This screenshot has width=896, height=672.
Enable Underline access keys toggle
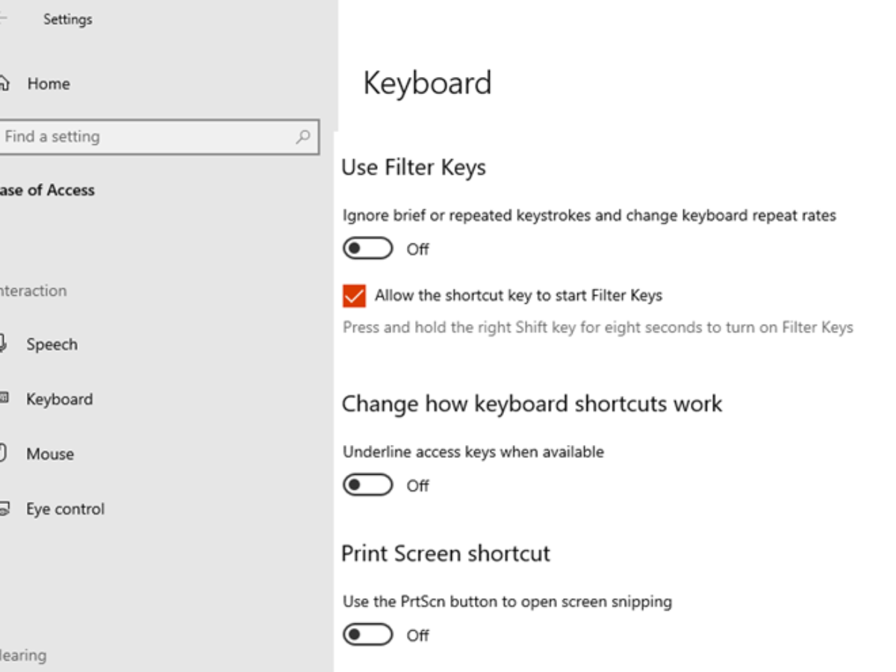pyautogui.click(x=368, y=485)
